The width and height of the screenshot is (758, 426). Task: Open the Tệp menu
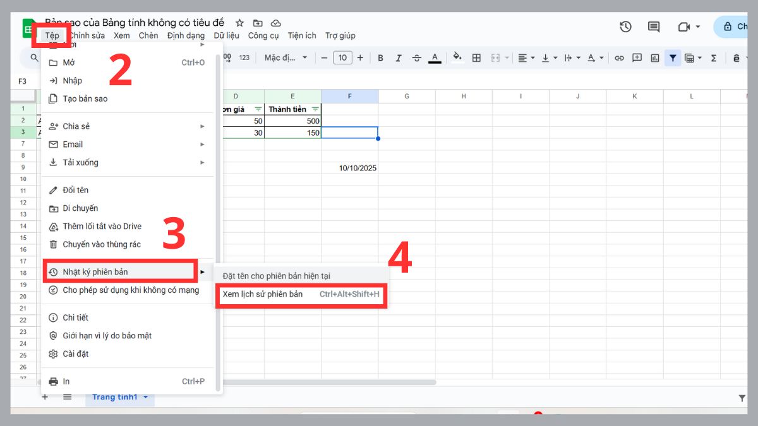coord(52,35)
